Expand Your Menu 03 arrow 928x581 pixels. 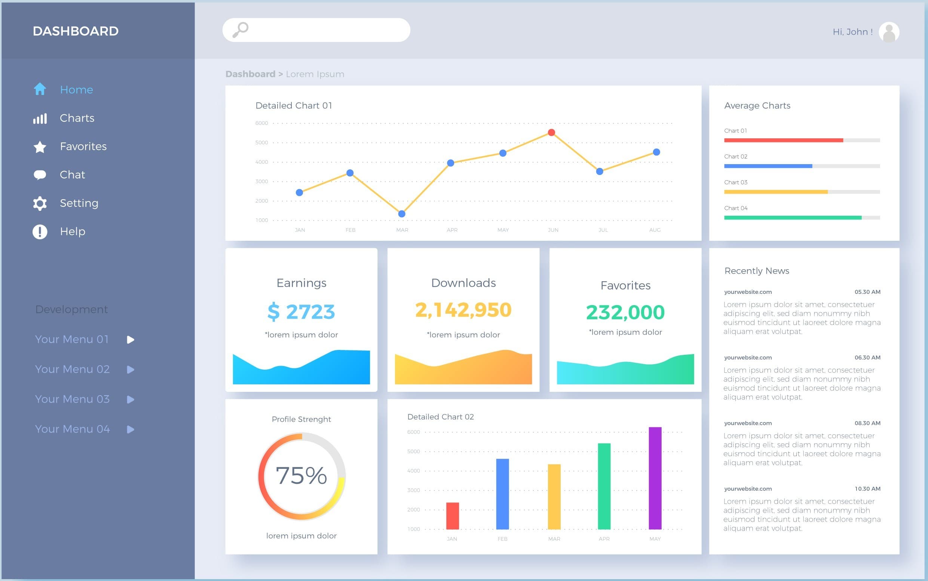tap(131, 400)
